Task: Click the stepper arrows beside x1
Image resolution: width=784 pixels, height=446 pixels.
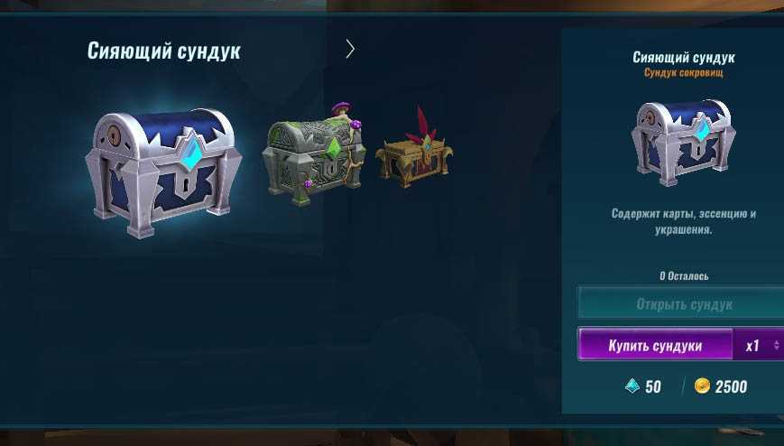Action: tap(776, 346)
